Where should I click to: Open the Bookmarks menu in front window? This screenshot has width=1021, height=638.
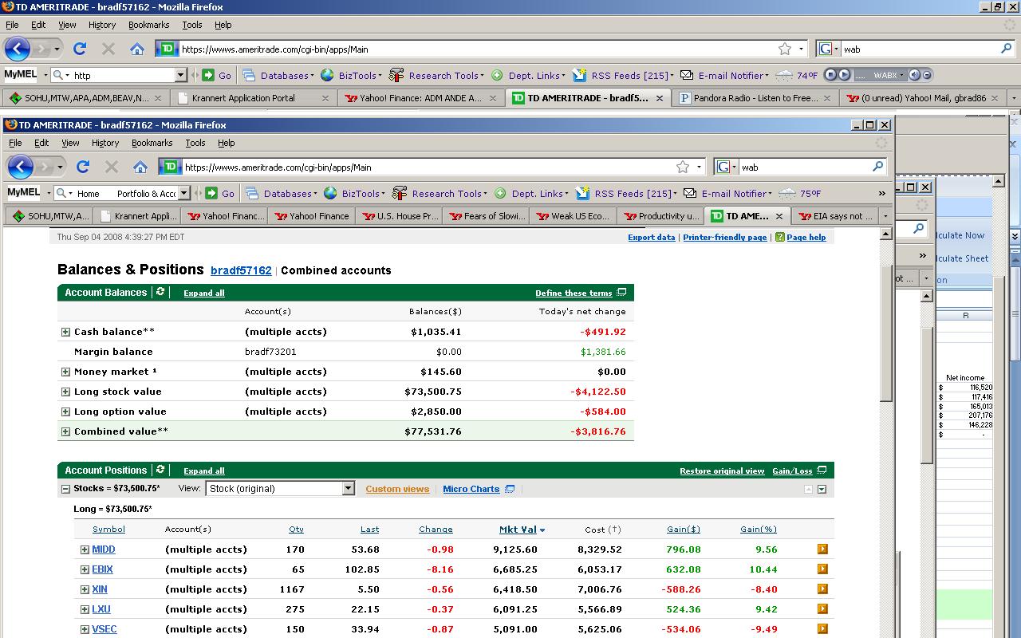coord(152,143)
